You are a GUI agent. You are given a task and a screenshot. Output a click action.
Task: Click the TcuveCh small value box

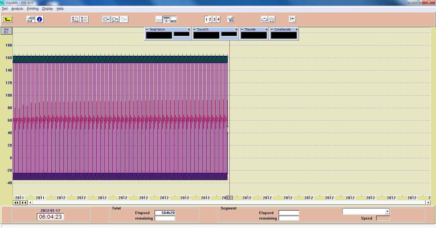pyautogui.click(x=229, y=34)
